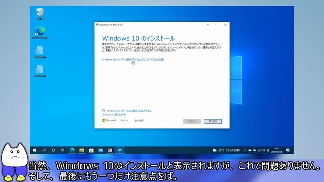Screen dimensions: 324x182
Task: Open Mail app from taskbar
Action: [x=101, y=150]
